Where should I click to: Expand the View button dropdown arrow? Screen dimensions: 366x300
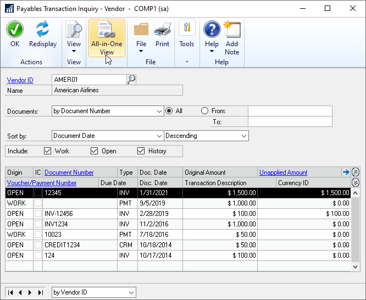tap(74, 51)
